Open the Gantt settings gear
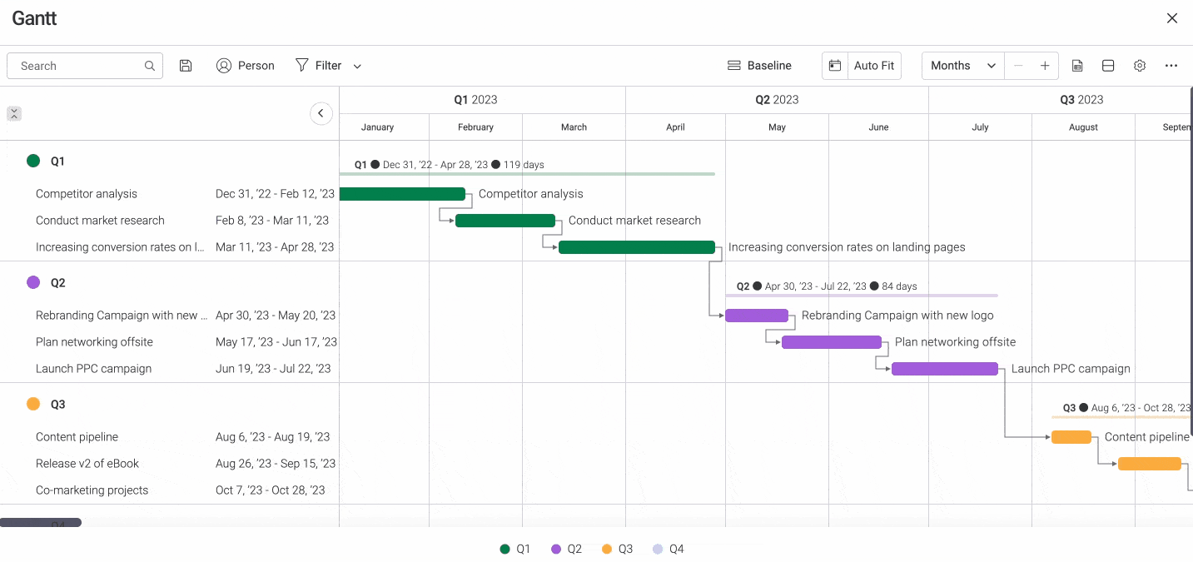Screen dimensions: 1193x562 coord(1139,65)
